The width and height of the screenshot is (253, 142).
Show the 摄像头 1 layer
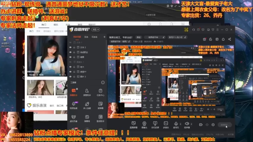click(70, 62)
